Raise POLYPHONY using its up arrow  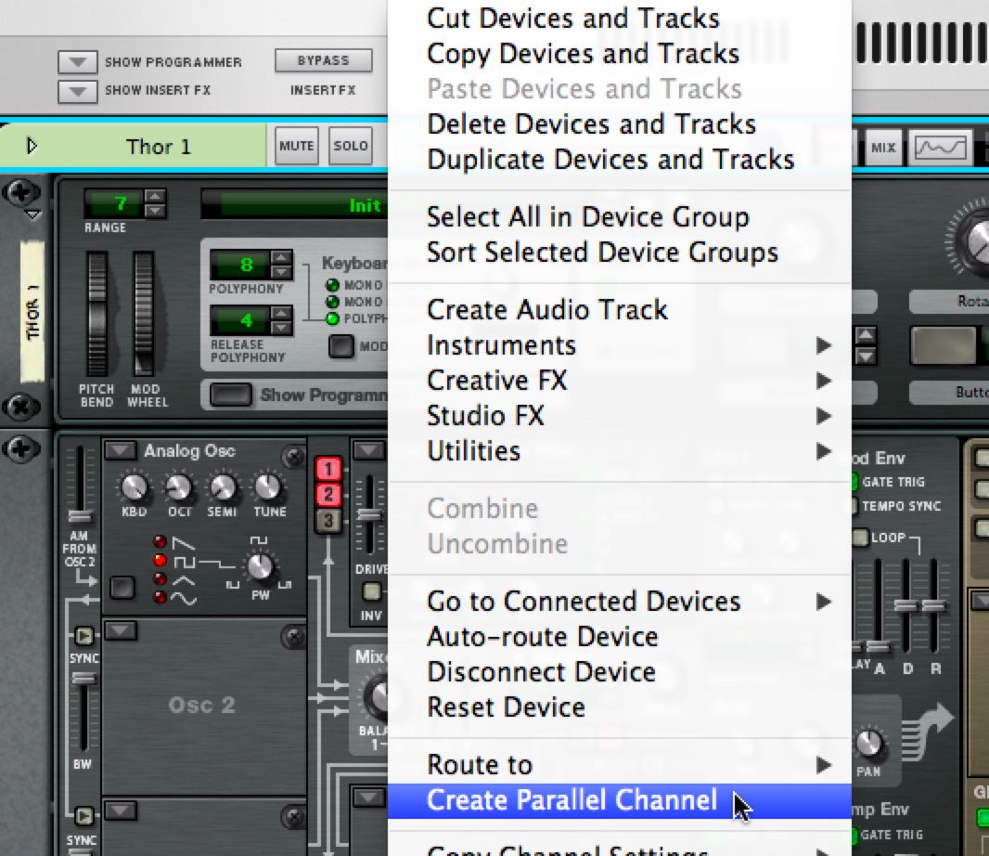(281, 257)
